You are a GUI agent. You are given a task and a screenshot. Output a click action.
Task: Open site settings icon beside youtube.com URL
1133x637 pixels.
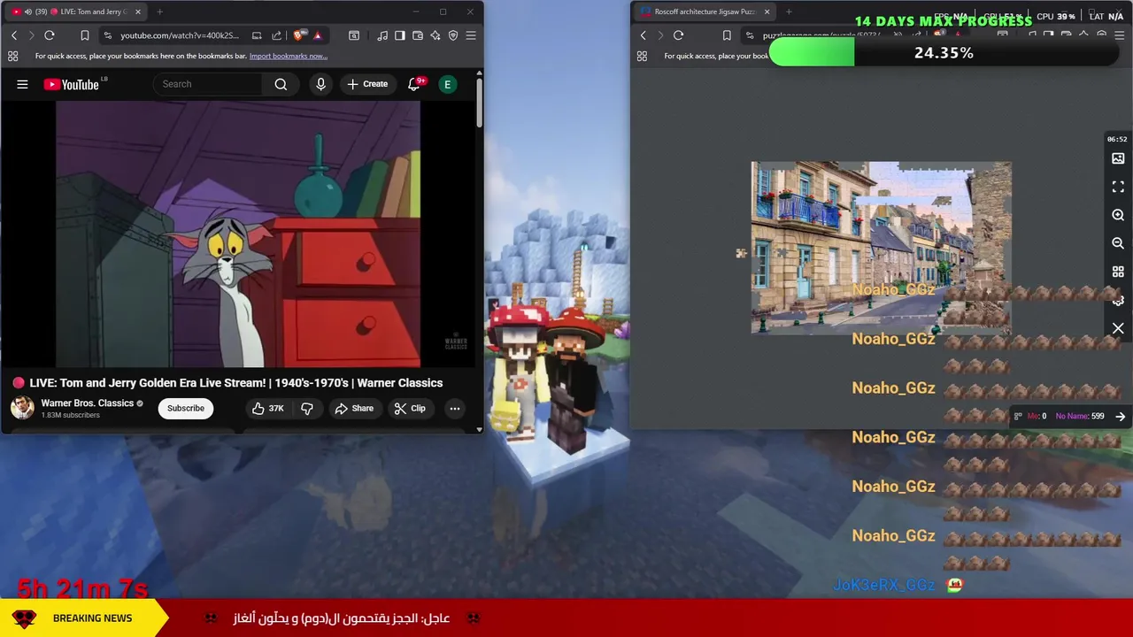point(107,35)
